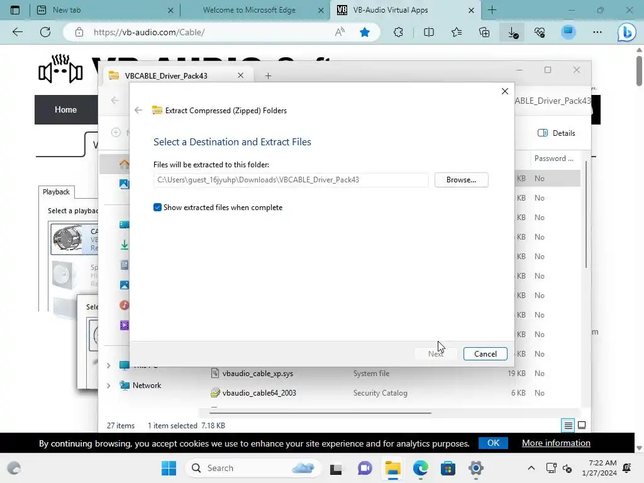Uncheck Show extracted files when complete
The height and width of the screenshot is (483, 644).
tap(157, 208)
